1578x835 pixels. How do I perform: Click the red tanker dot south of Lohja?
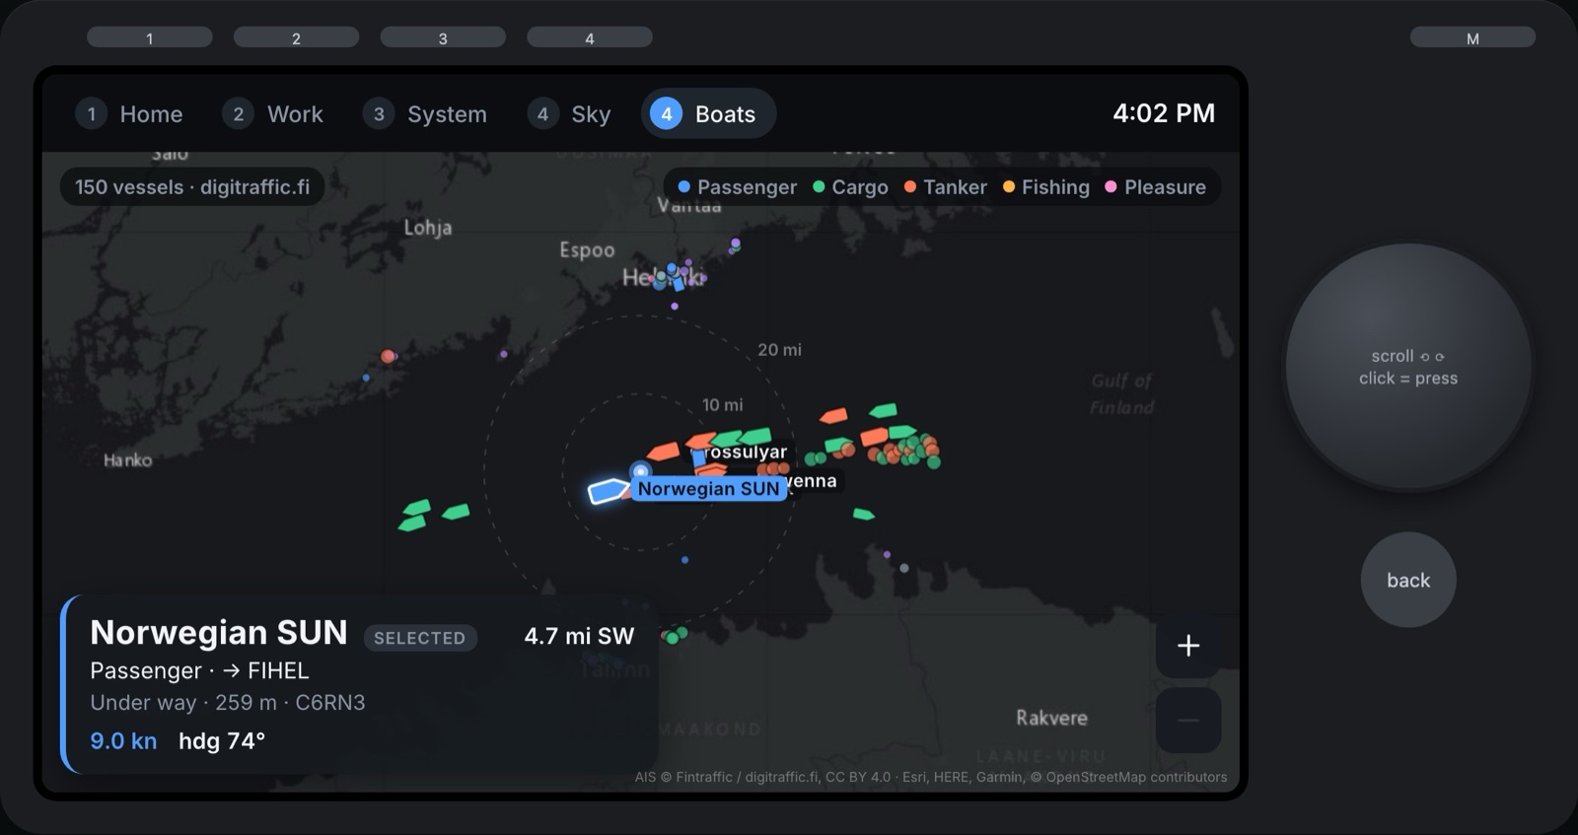(388, 356)
